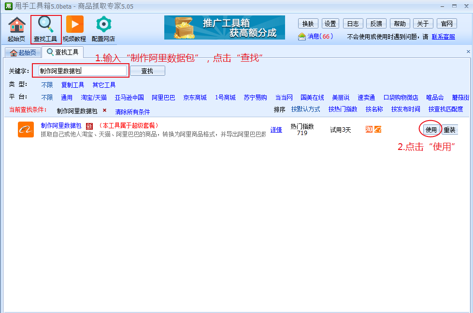Sort results 按发布时间

tap(405, 109)
